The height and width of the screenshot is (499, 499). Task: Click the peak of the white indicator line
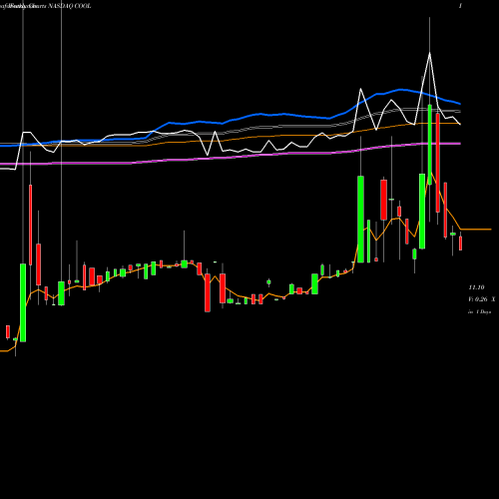pyautogui.click(x=429, y=53)
